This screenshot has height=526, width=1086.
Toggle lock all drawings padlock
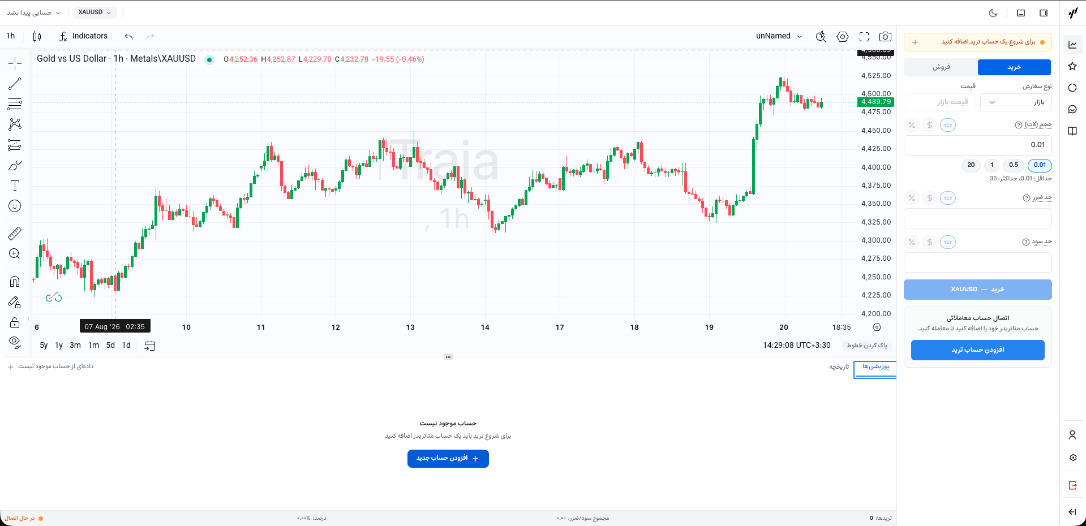[x=15, y=322]
